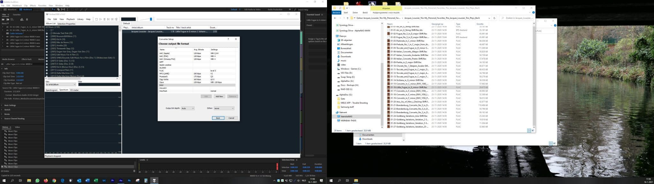This screenshot has width=654, height=184.
Task: Click the Pause button in foobar2000 toolbar
Action: (104, 19)
